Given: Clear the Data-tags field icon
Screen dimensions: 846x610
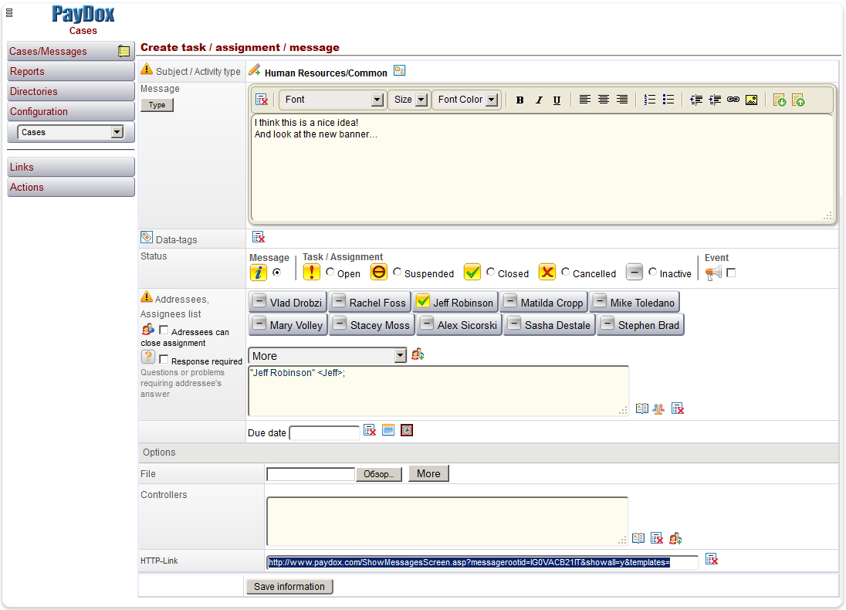Looking at the screenshot, I should [259, 237].
